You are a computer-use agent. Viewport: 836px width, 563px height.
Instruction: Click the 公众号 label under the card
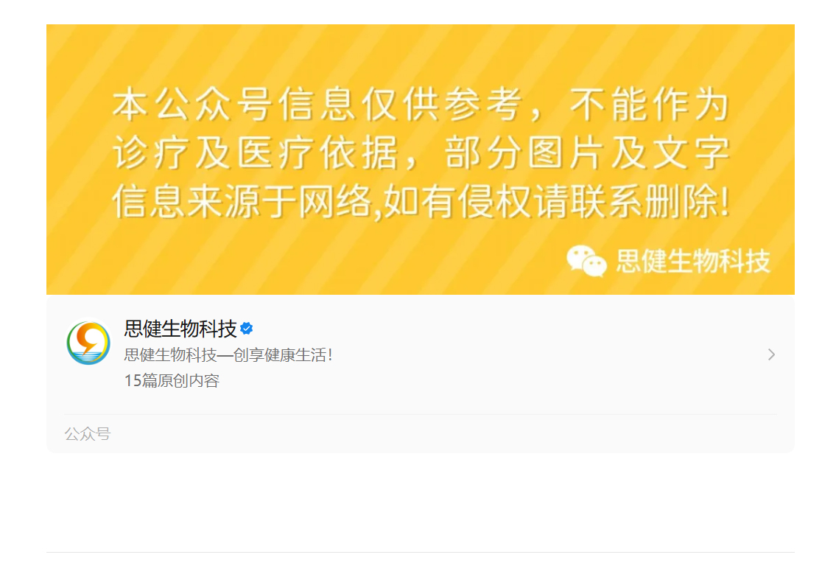88,434
